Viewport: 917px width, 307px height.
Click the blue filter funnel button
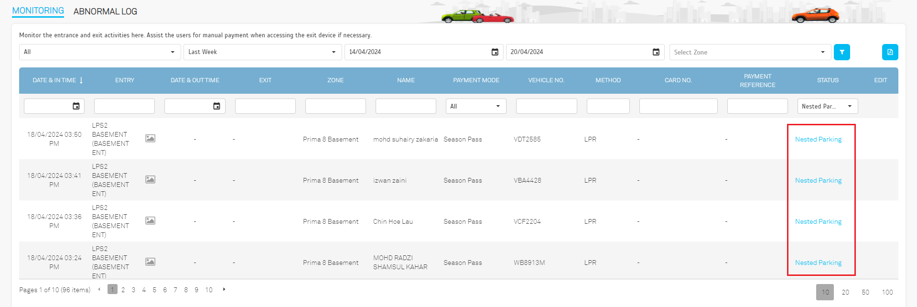(841, 52)
